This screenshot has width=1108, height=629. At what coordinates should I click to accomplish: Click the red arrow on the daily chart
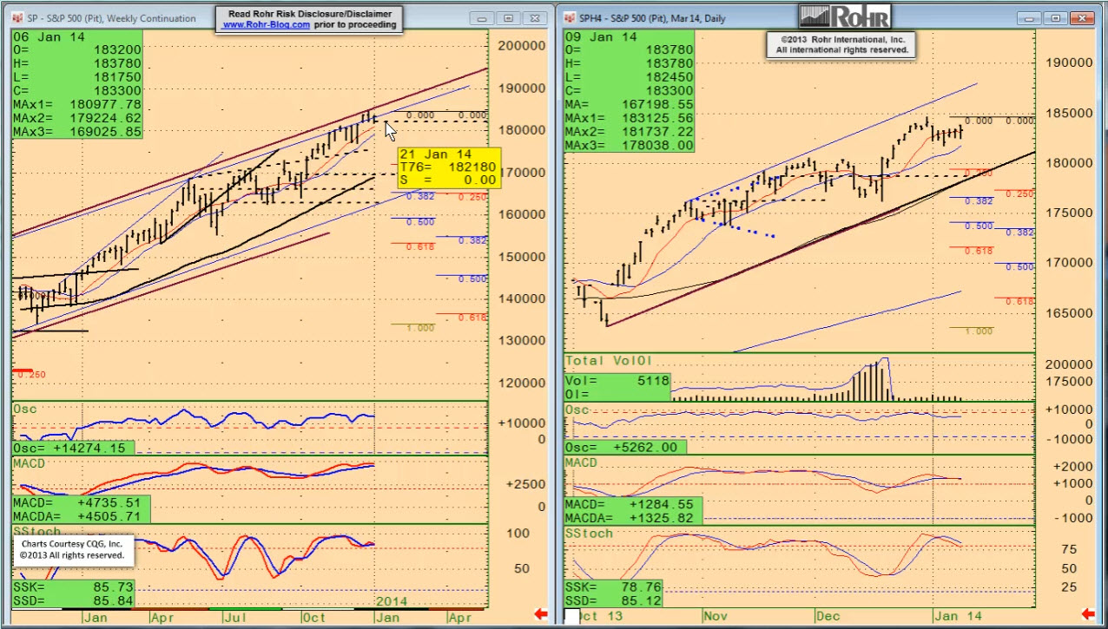(1094, 614)
